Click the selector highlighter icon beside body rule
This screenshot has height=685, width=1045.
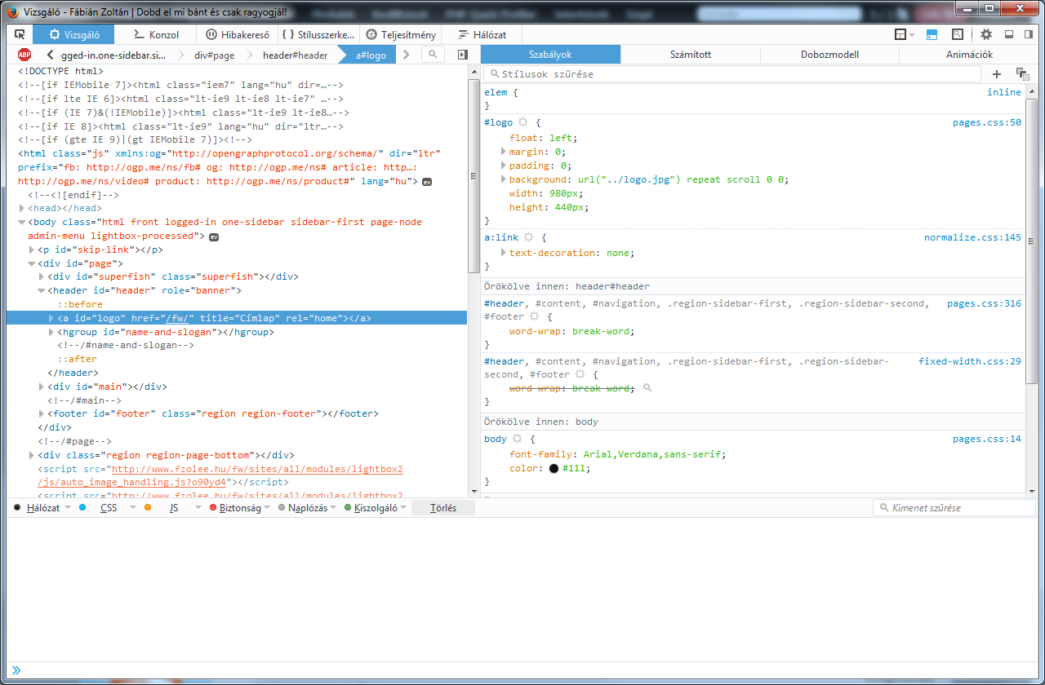(517, 439)
